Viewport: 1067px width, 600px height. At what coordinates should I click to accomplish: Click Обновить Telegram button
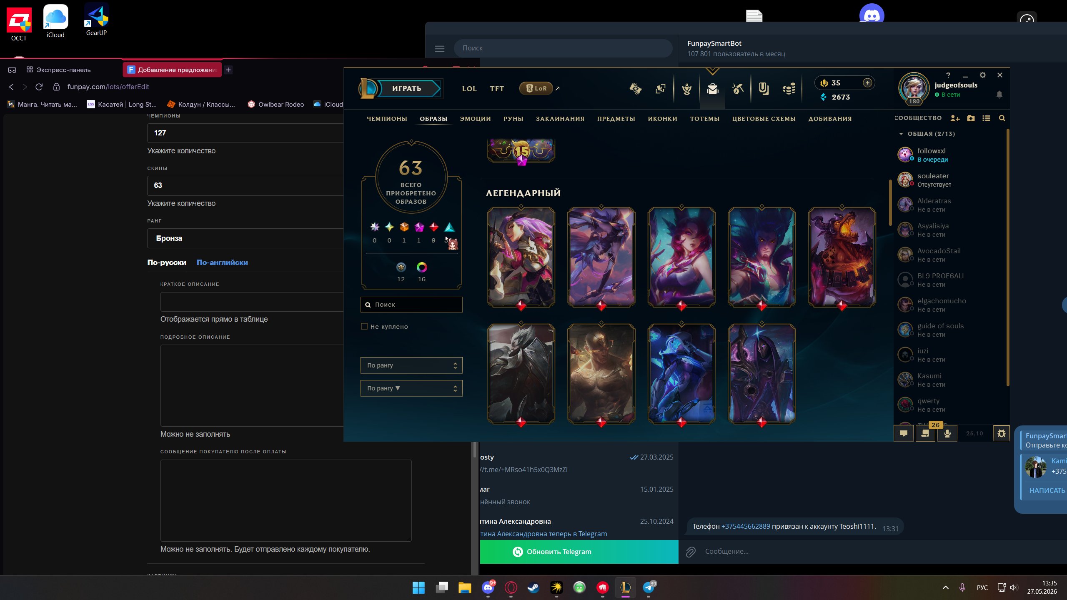pyautogui.click(x=579, y=552)
